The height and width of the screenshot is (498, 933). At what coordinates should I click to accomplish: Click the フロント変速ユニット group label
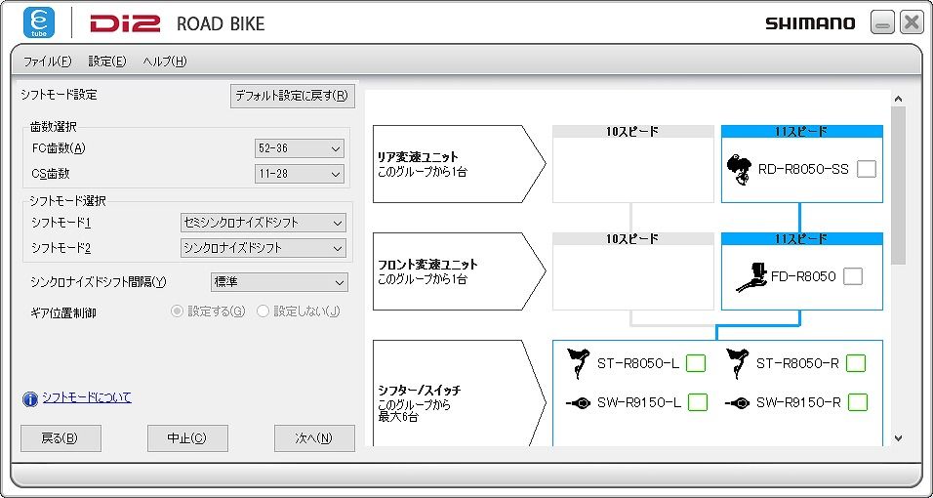click(x=427, y=265)
